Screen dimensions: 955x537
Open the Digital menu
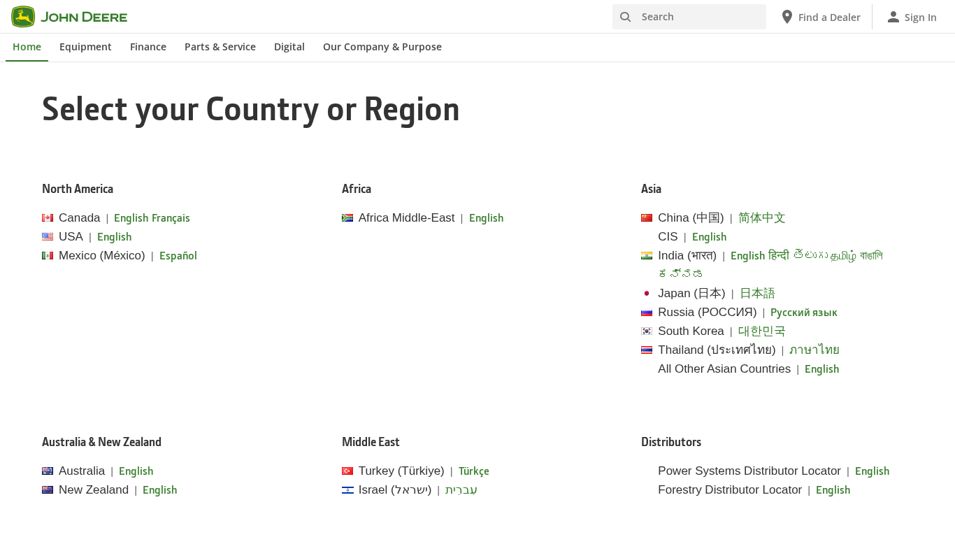[289, 47]
